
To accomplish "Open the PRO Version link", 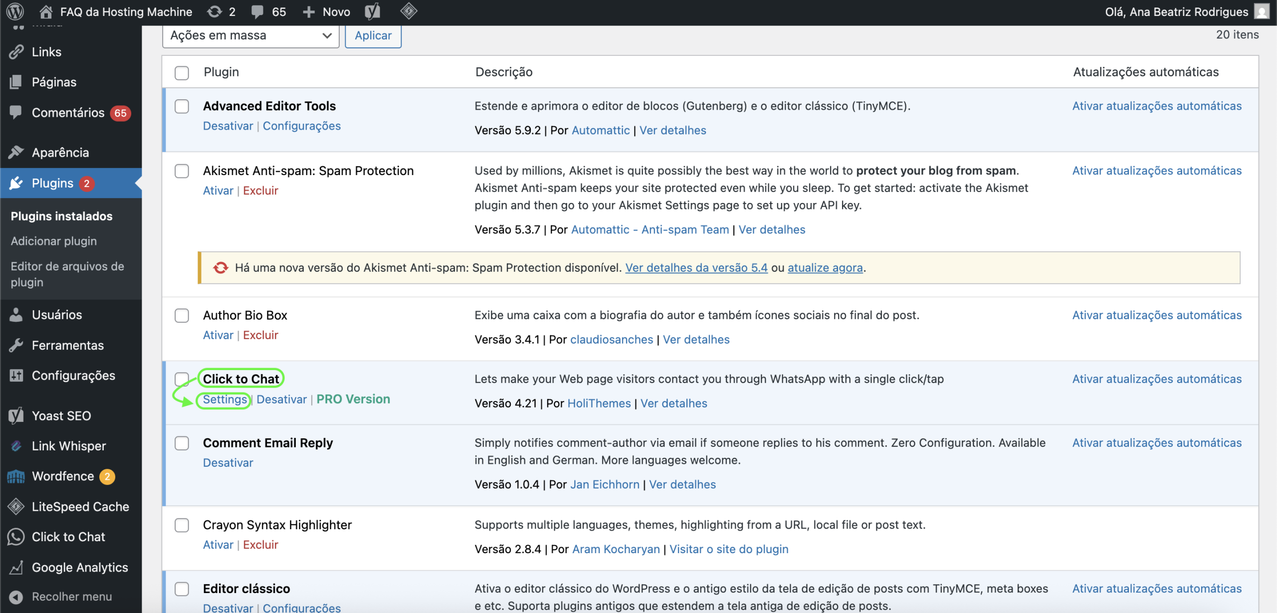I will (353, 400).
